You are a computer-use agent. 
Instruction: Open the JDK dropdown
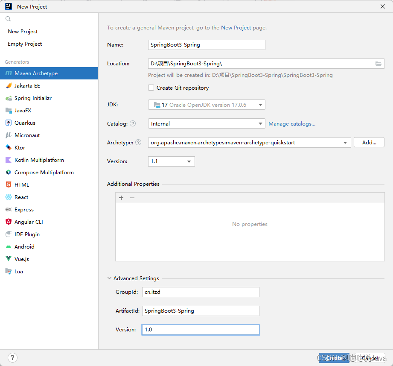point(207,105)
